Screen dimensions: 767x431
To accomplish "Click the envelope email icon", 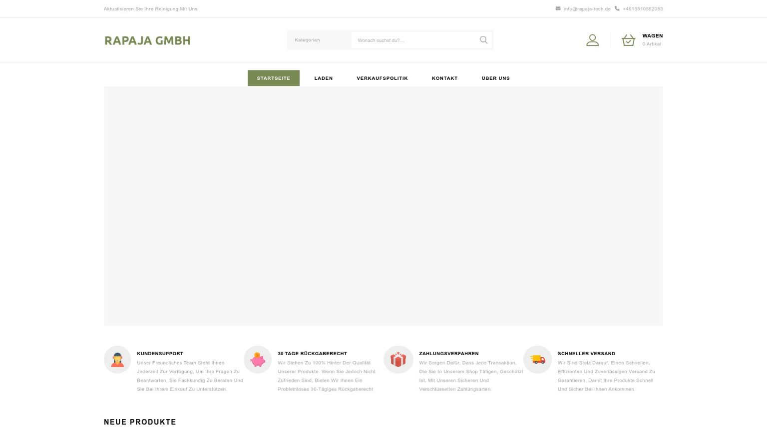I will (558, 8).
